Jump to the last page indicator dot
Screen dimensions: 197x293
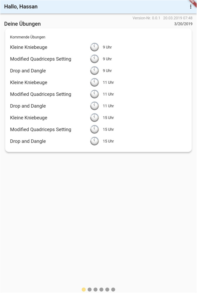point(113,289)
